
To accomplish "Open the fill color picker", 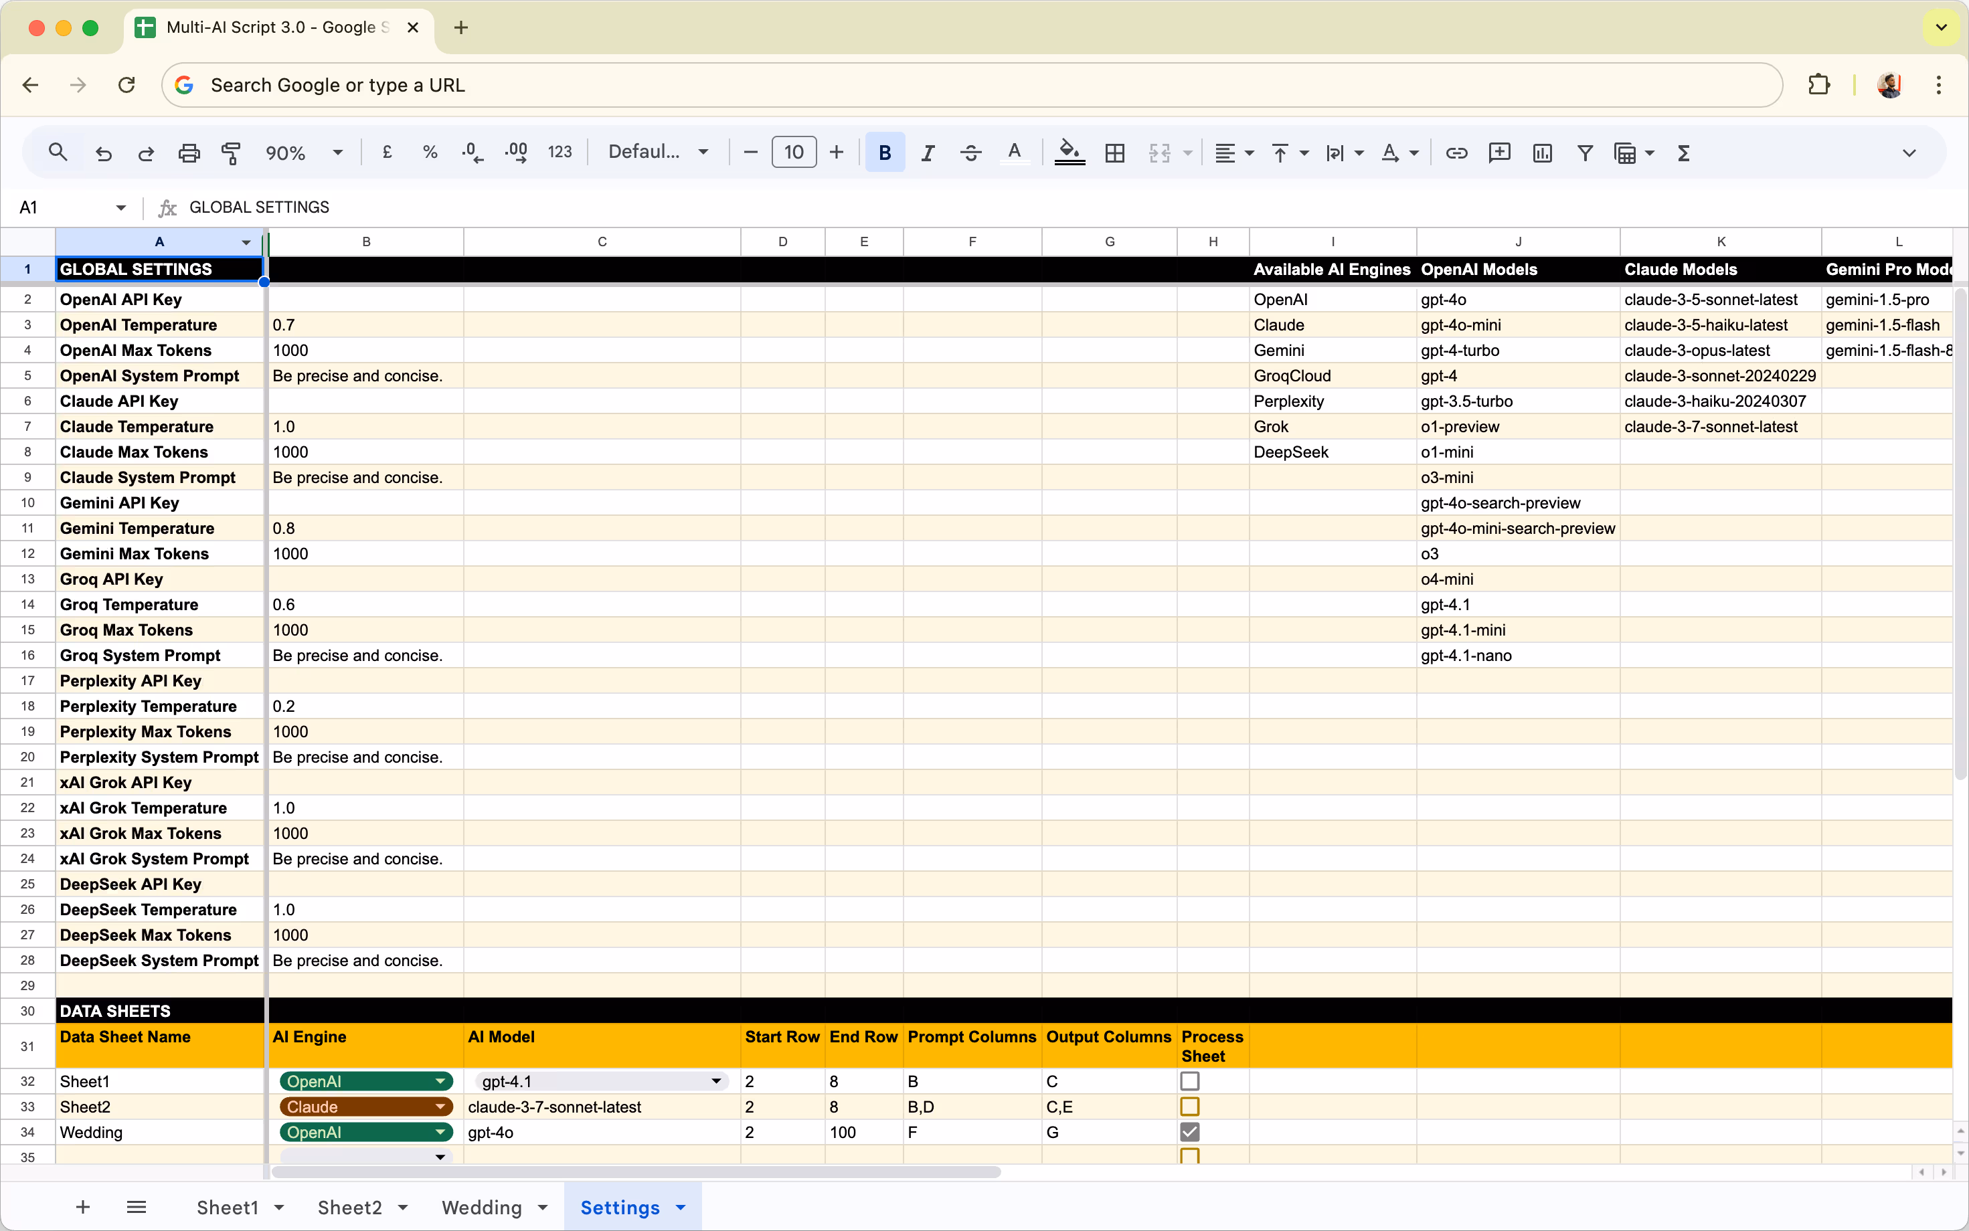I will point(1070,153).
